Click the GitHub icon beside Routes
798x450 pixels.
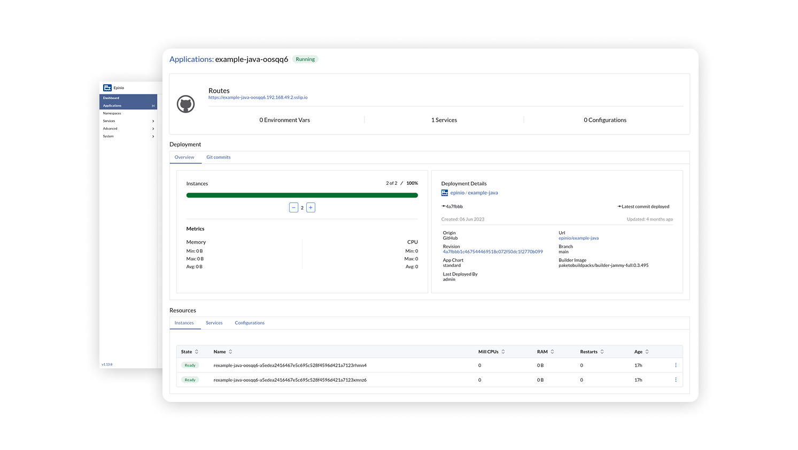pyautogui.click(x=185, y=104)
